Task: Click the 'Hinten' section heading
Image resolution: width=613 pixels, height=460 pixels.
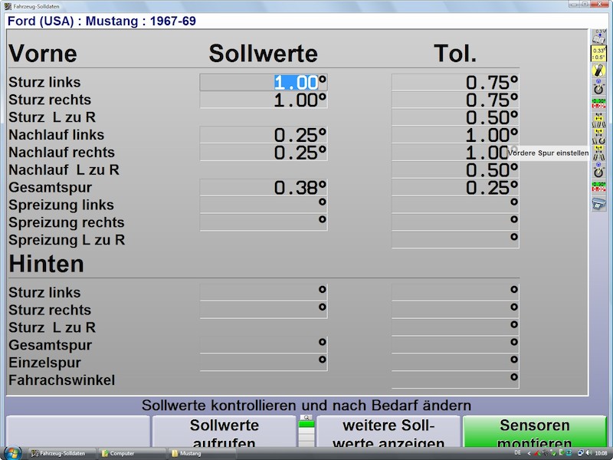Action: point(46,264)
